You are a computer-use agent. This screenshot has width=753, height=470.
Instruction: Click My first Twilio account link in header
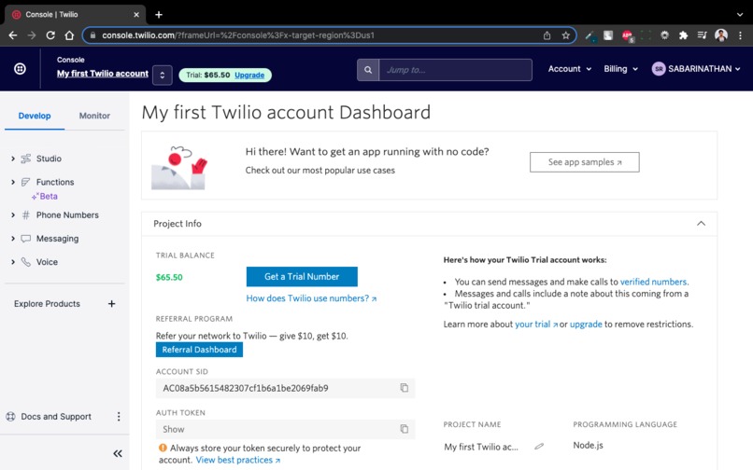(x=102, y=74)
